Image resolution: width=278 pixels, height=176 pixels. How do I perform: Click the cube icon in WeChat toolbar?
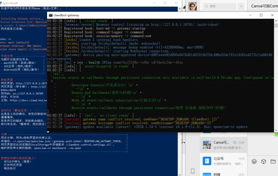point(264,162)
